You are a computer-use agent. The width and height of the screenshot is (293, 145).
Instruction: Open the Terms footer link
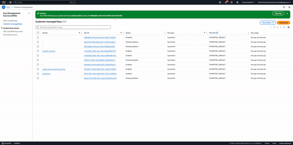pyautogui.click(x=274, y=143)
